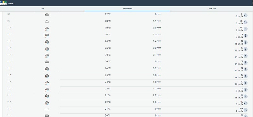The height and width of the screenshot is (117, 253).
Task: Click the wind direction icon at 21 h
Action: [245, 103]
